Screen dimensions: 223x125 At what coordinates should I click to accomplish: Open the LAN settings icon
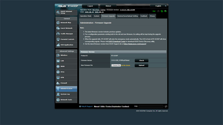(58, 61)
